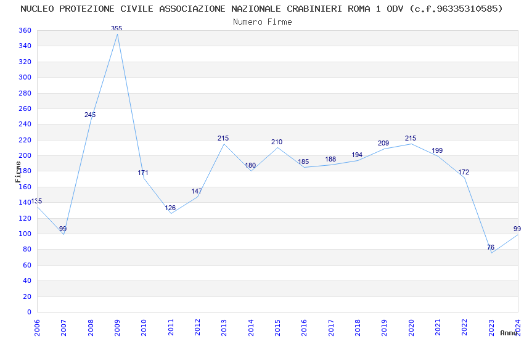Click the vertical 'Firme' axis title
Image resolution: width=524 pixels, height=339 pixels.
(x=18, y=172)
